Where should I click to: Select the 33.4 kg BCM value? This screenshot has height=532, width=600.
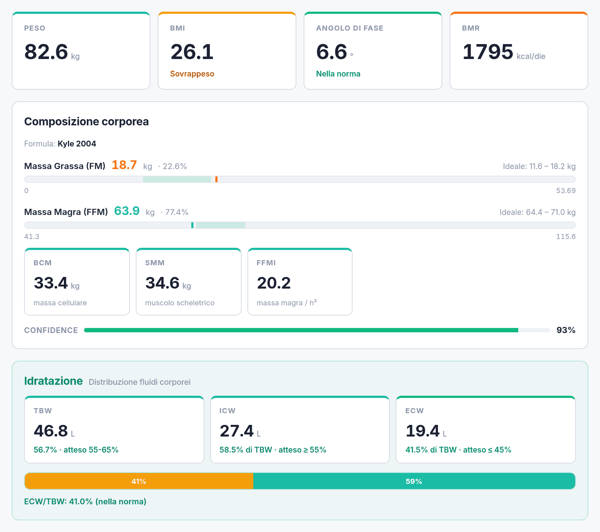pyautogui.click(x=57, y=283)
